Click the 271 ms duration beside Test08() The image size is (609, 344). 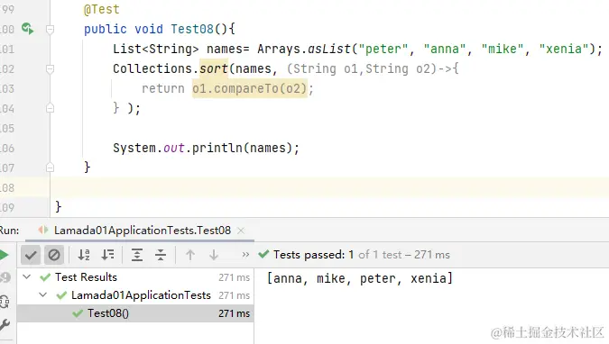(234, 313)
